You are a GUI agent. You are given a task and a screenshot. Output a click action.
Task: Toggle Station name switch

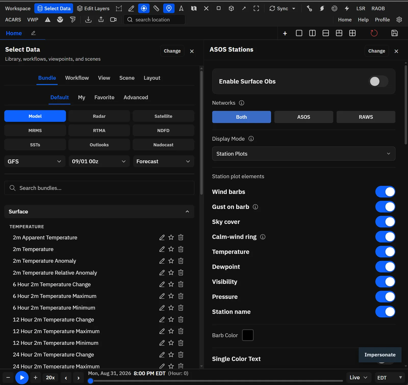click(x=385, y=312)
